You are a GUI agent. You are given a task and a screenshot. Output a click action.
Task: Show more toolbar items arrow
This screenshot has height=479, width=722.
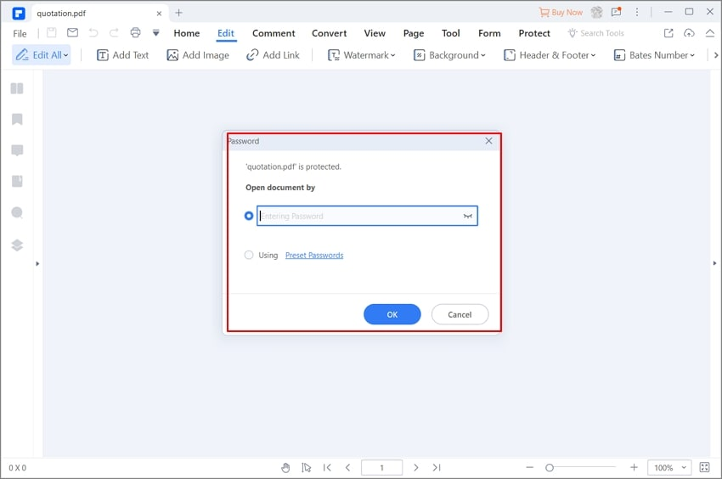tap(715, 55)
